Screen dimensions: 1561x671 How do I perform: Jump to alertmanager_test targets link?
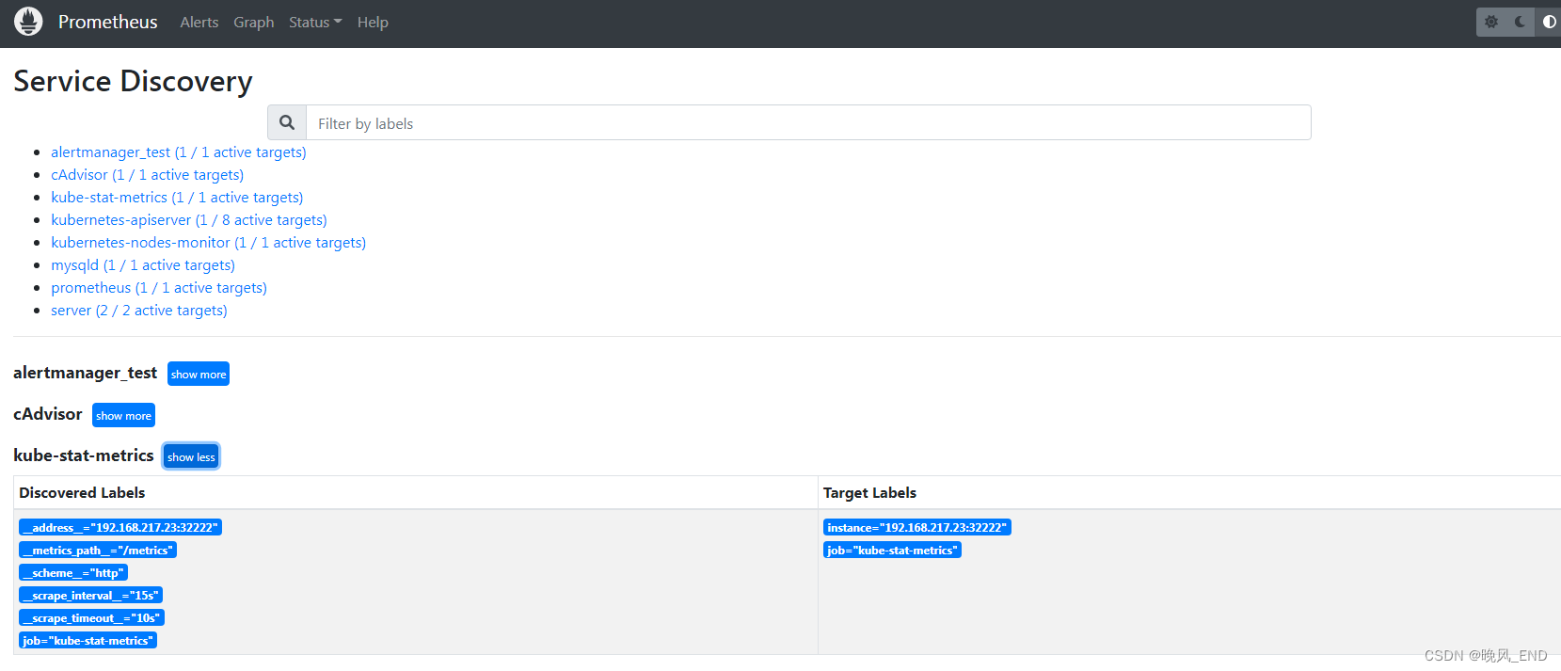pos(179,152)
